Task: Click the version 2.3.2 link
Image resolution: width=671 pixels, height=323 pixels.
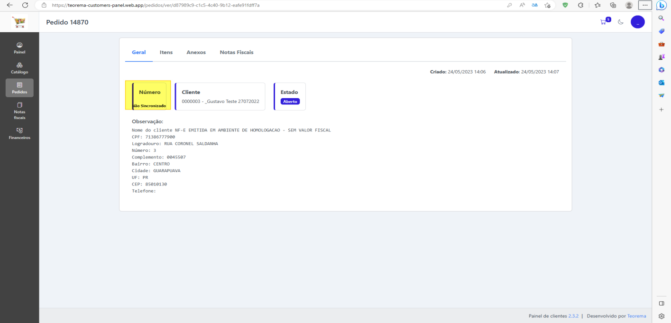Action: [x=573, y=316]
